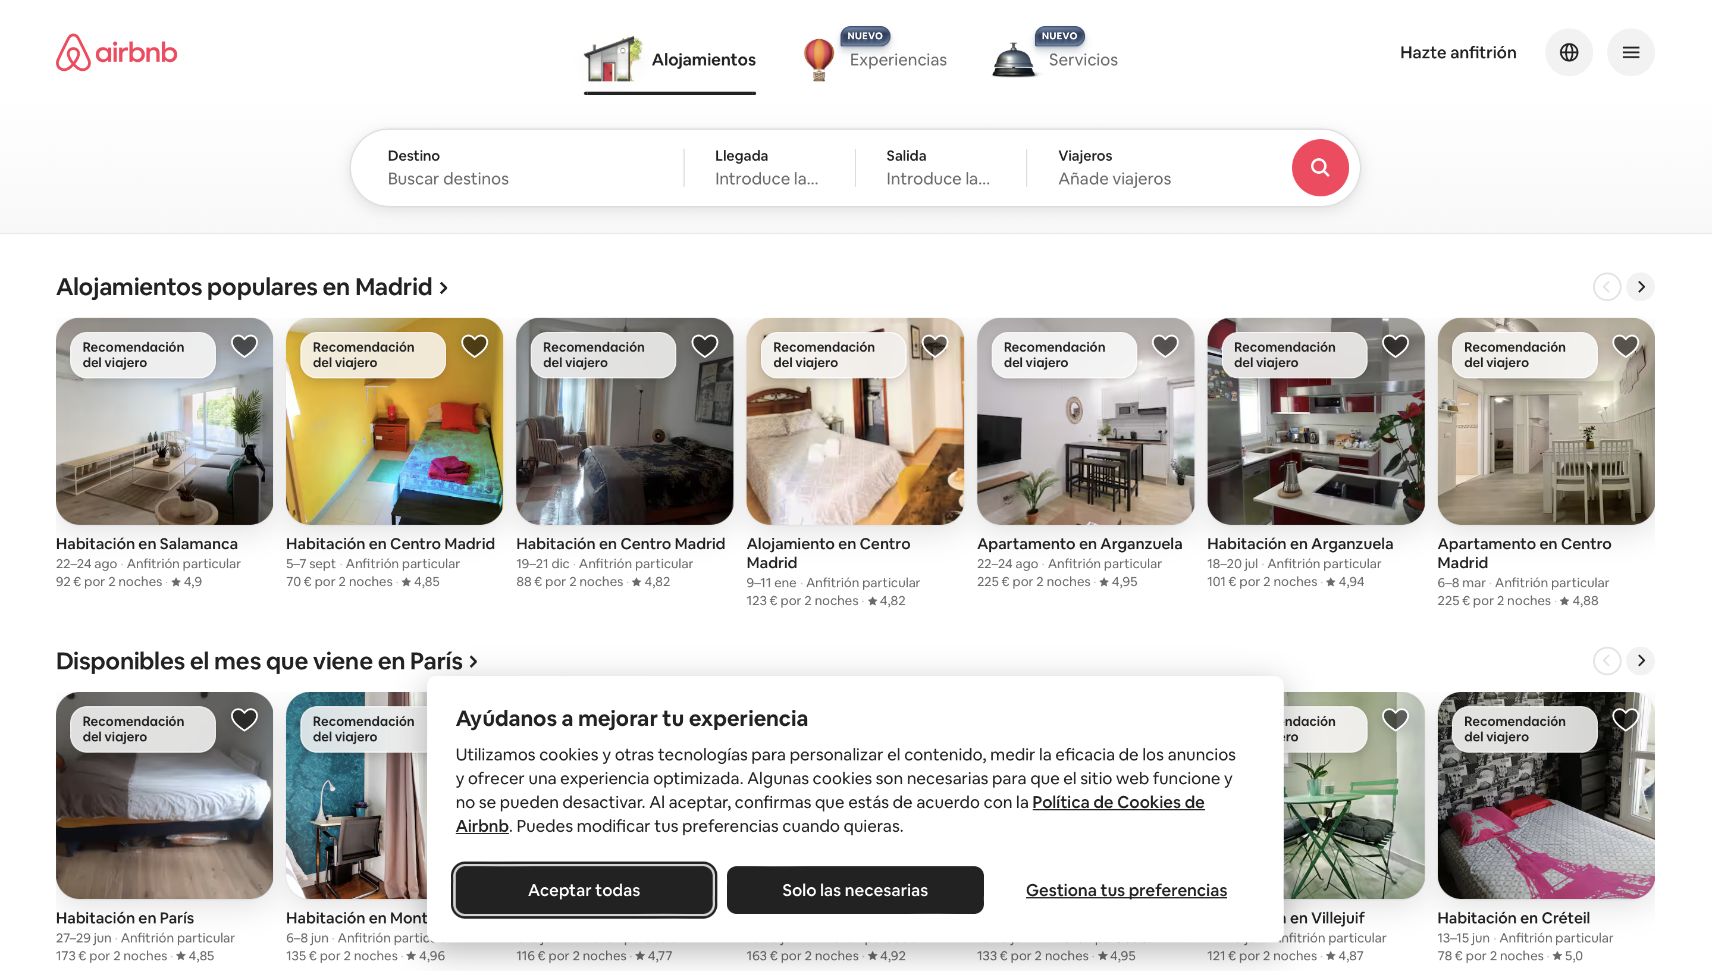The width and height of the screenshot is (1712, 971).
Task: Toggle heart on Habitación en París listing
Action: coord(244,719)
